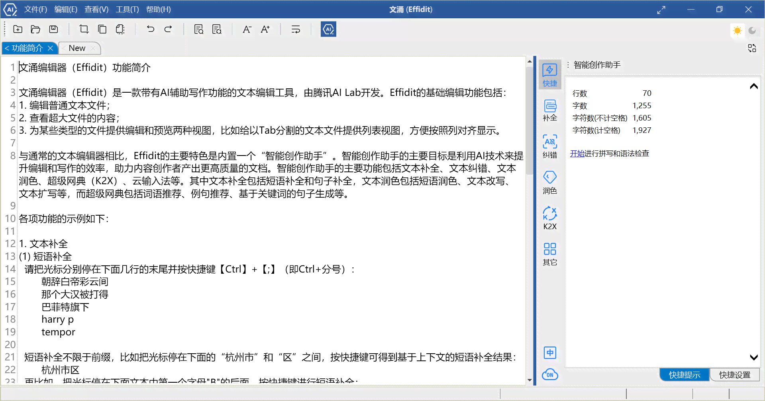
Task: Open the 文件(F) menu
Action: coord(35,9)
